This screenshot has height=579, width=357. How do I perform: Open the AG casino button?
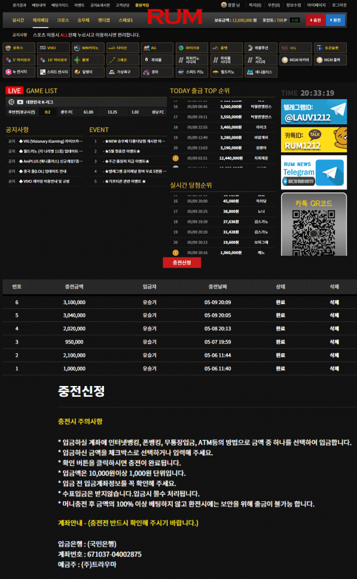pyautogui.click(x=157, y=48)
